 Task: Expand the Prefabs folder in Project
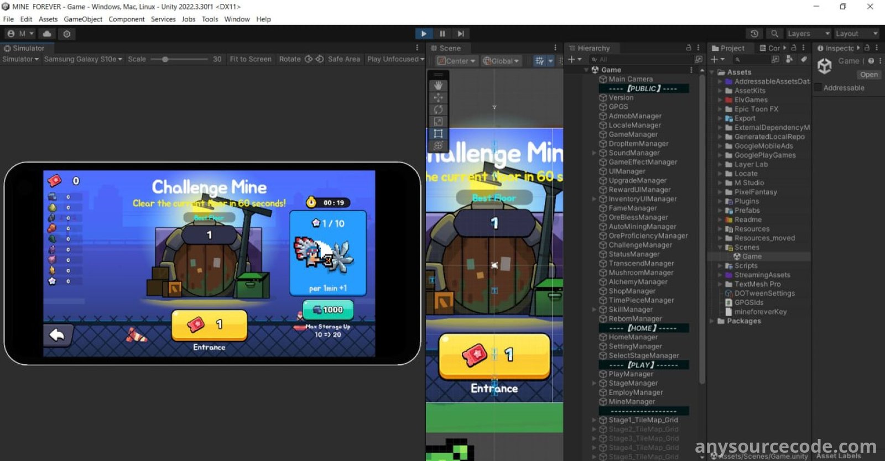(720, 210)
